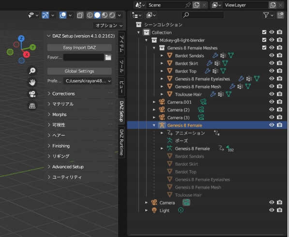
Task: Open the オプション dropdown
Action: (x=108, y=26)
